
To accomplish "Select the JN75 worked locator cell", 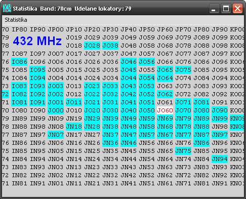I will click(x=183, y=151).
